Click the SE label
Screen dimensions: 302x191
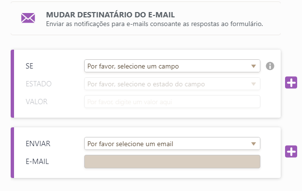point(30,66)
